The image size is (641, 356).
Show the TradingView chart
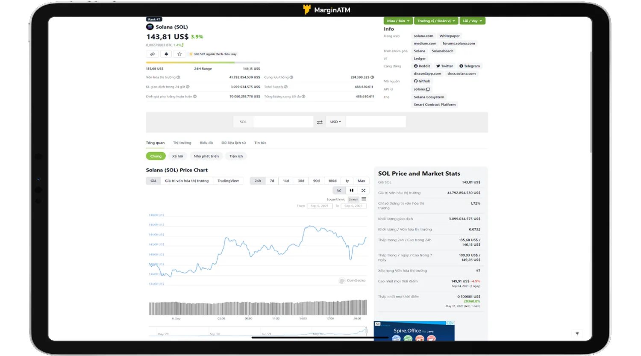click(228, 181)
